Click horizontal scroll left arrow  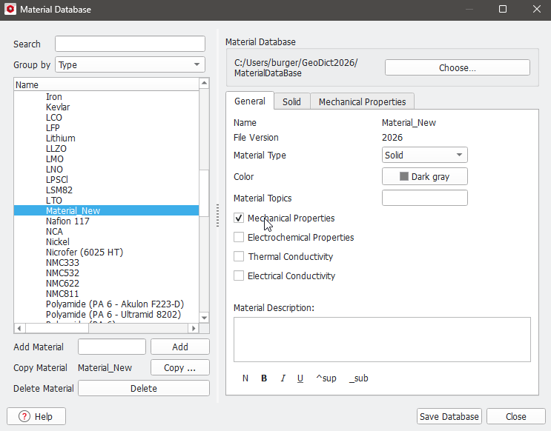tap(19, 328)
